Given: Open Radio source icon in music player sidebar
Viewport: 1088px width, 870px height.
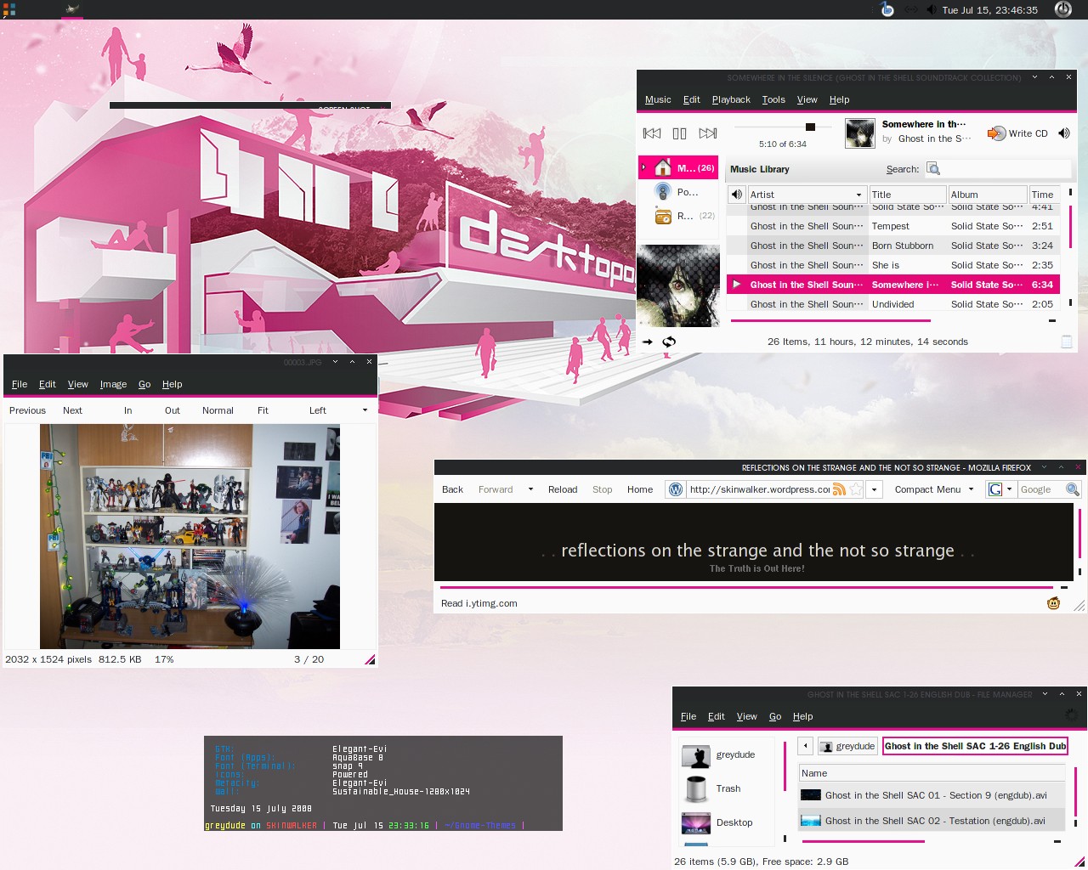Looking at the screenshot, I should [663, 216].
